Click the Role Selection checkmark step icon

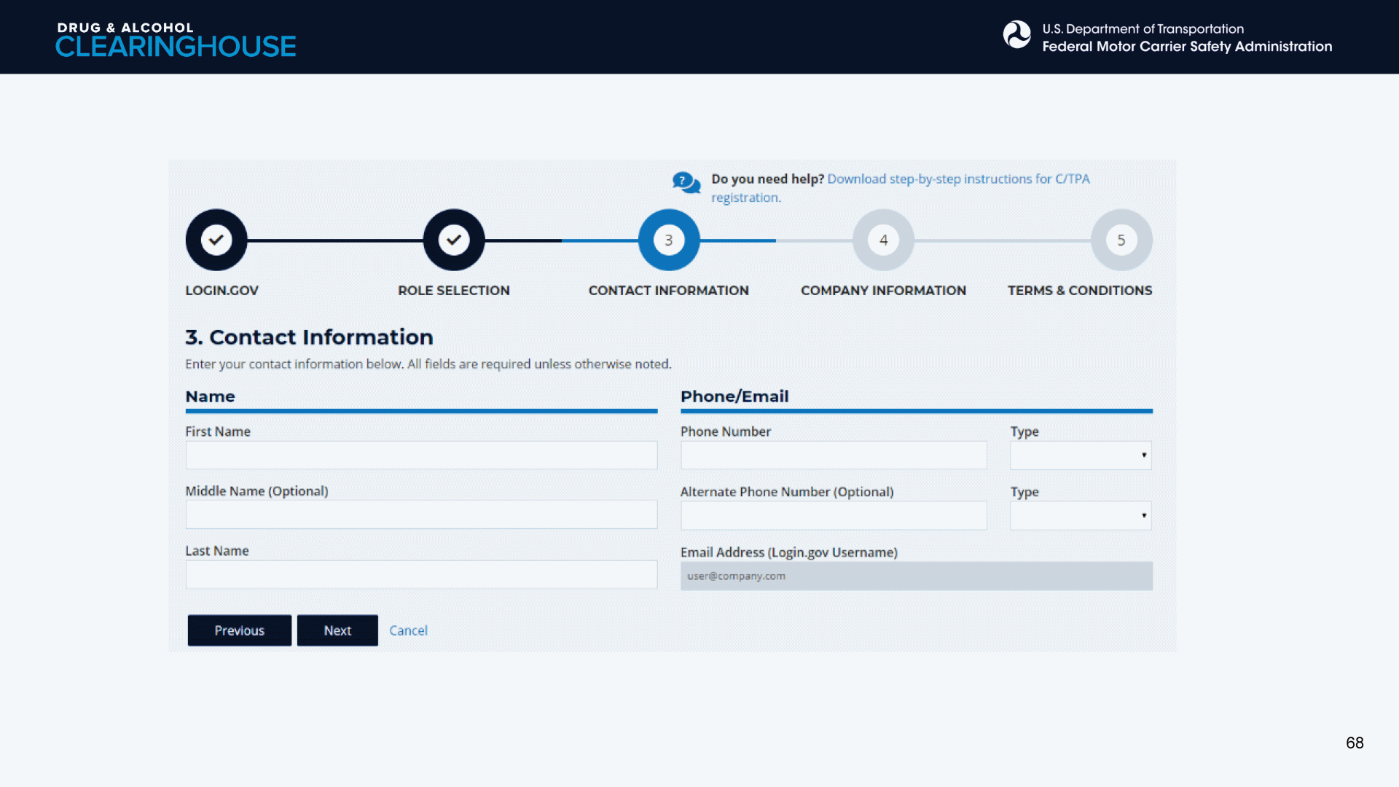[454, 240]
